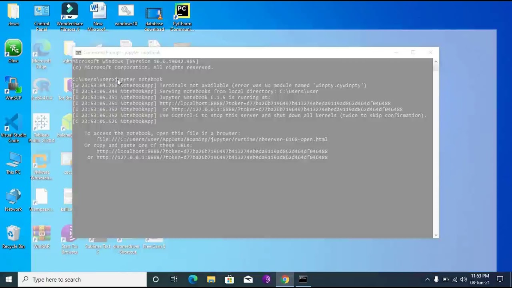Close the Command Prompt window
The image size is (512, 288).
430,52
